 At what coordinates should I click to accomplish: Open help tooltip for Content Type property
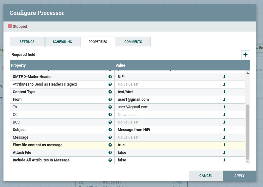click(110, 92)
